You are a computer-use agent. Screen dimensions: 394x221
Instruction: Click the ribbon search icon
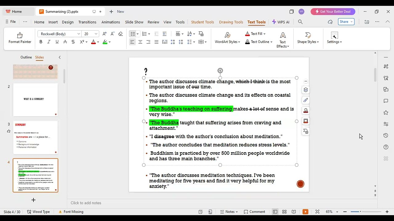coord(300,22)
